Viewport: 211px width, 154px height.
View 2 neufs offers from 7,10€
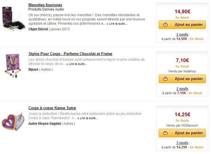pyautogui.click(x=182, y=89)
